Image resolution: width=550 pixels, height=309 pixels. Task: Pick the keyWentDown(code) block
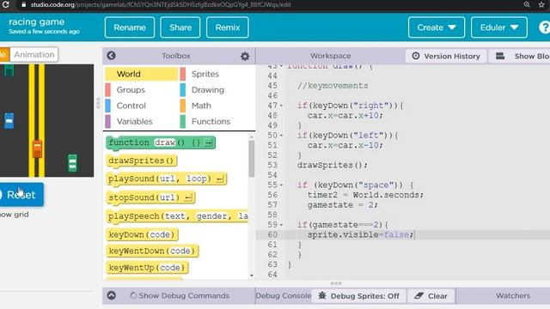coord(152,251)
